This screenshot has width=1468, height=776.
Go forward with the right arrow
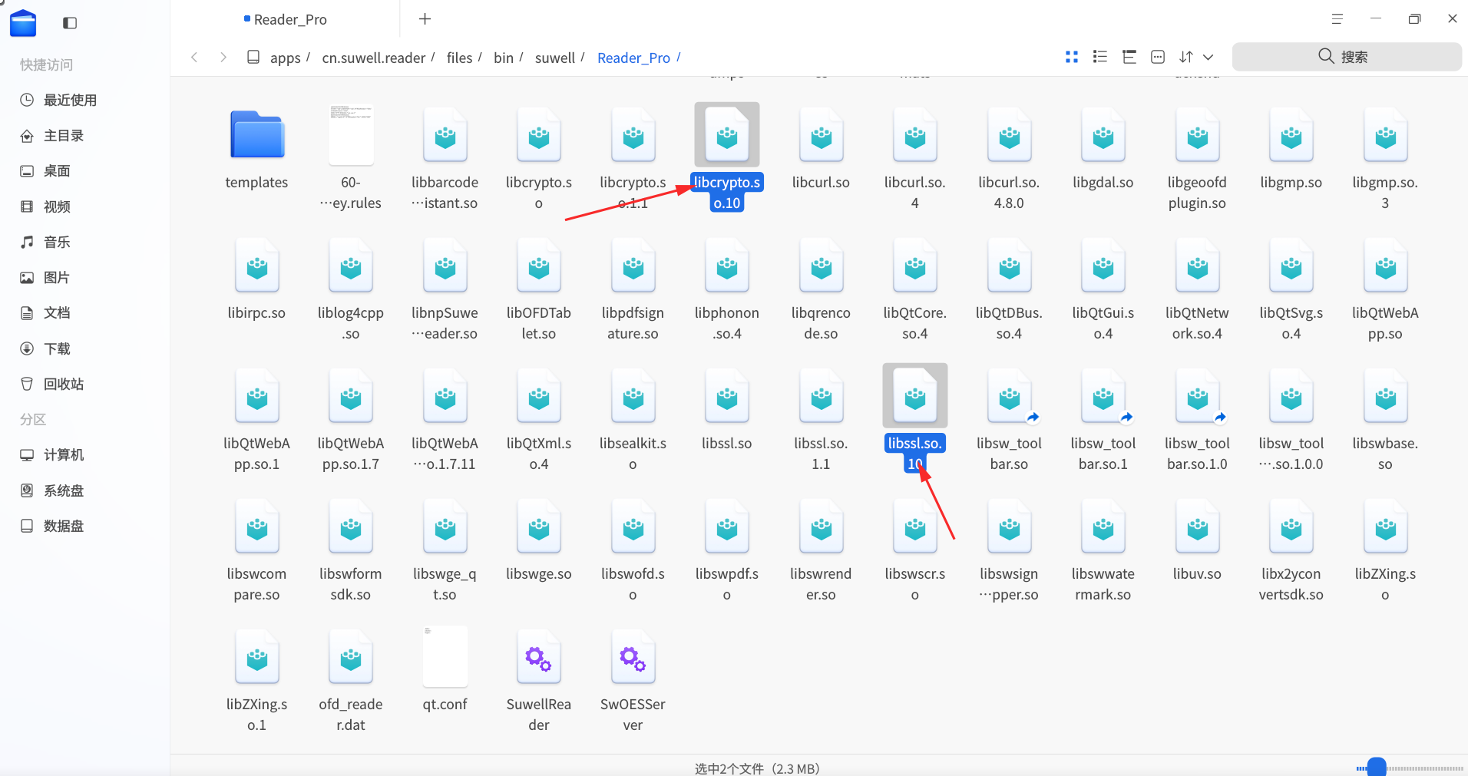tap(223, 58)
